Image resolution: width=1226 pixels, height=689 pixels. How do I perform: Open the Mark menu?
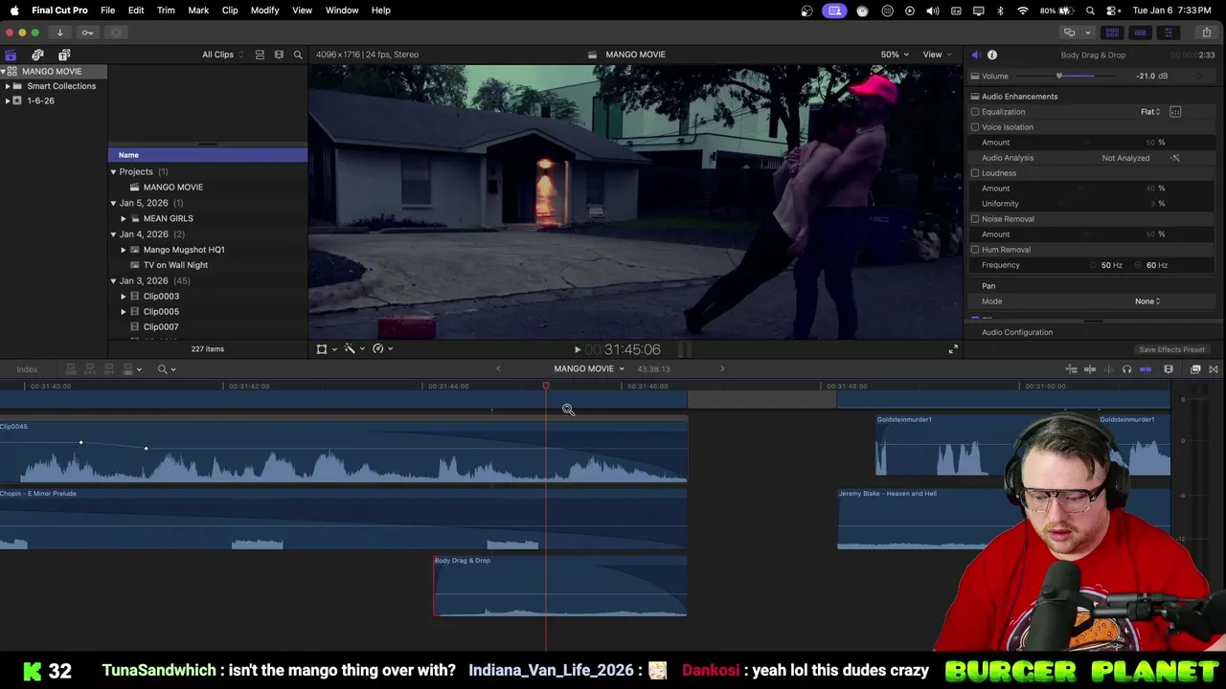point(198,11)
